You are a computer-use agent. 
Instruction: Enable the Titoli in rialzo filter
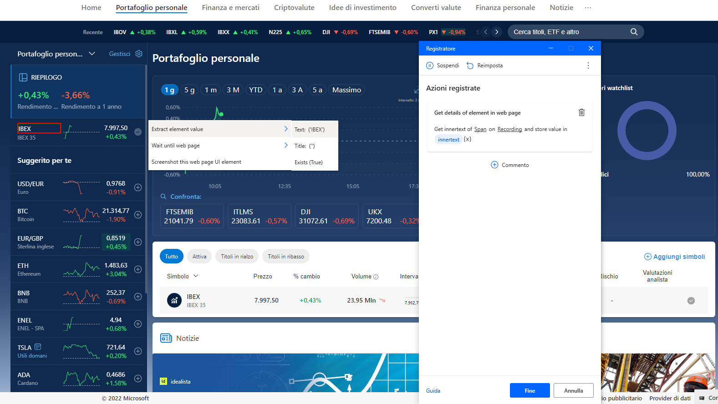coord(237,257)
